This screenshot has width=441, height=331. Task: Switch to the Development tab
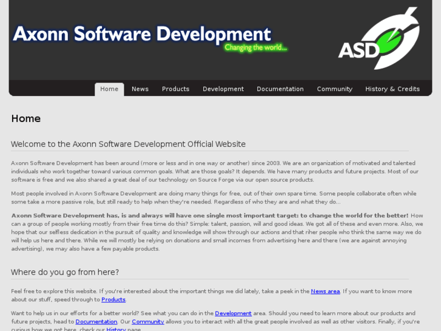pyautogui.click(x=223, y=89)
